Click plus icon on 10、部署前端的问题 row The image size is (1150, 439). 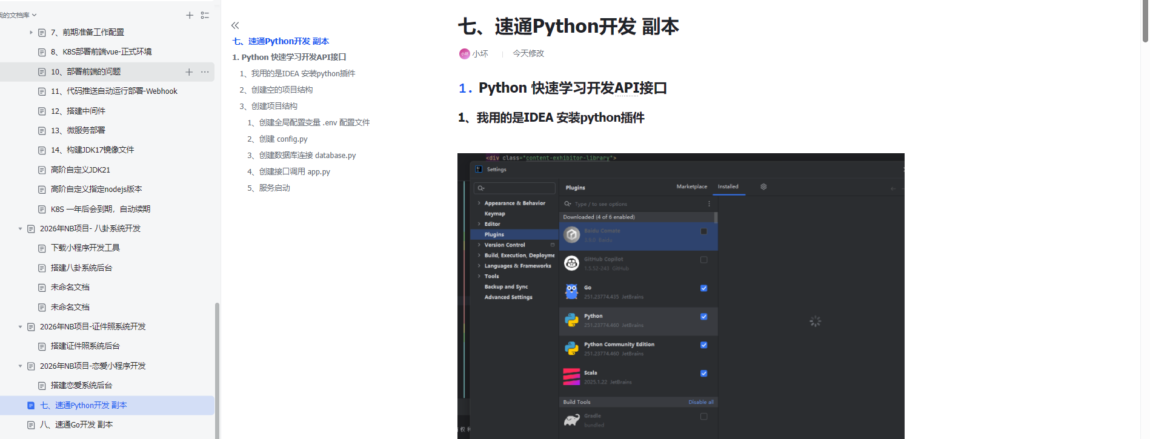pos(189,72)
